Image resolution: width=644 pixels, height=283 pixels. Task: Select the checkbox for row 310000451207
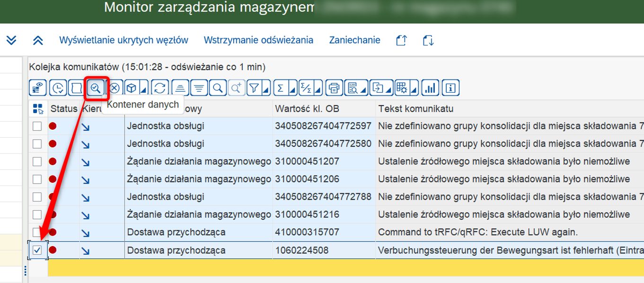(37, 162)
